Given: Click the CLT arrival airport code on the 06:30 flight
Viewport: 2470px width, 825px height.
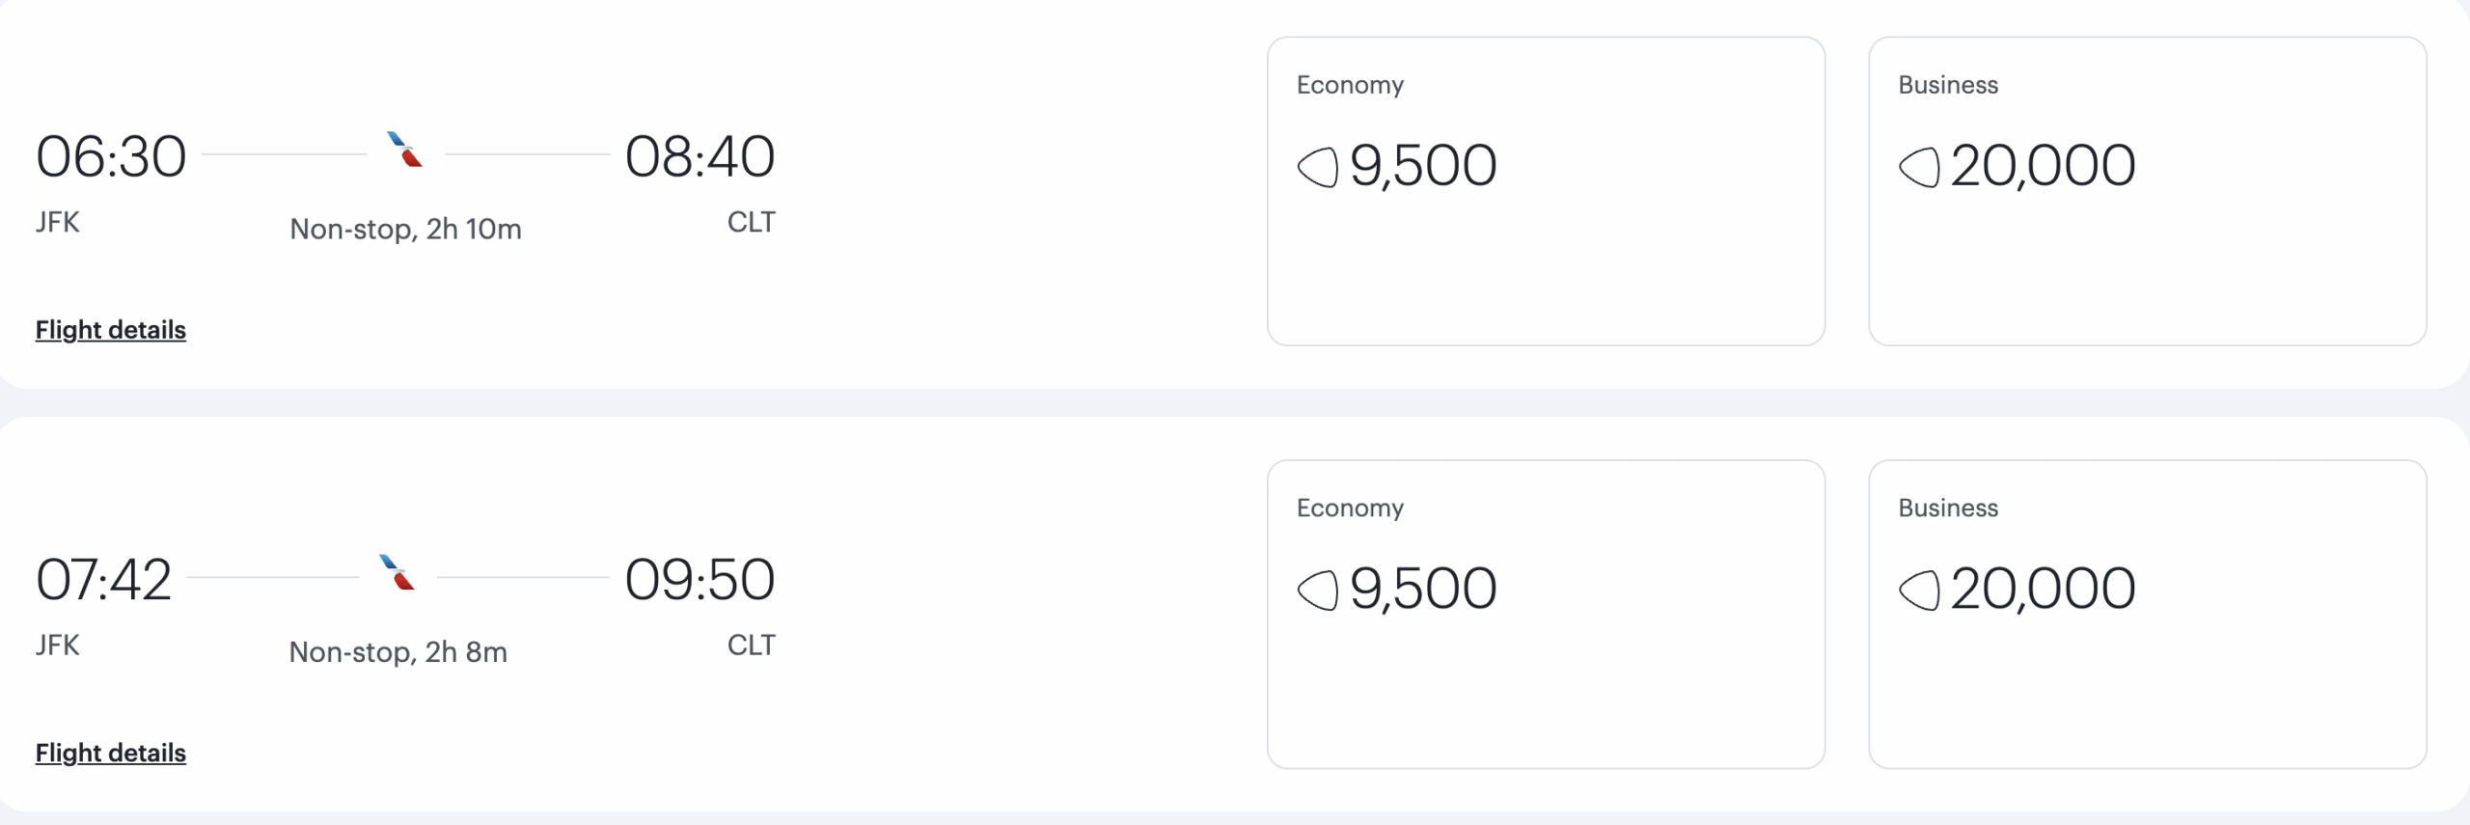Looking at the screenshot, I should pos(751,222).
